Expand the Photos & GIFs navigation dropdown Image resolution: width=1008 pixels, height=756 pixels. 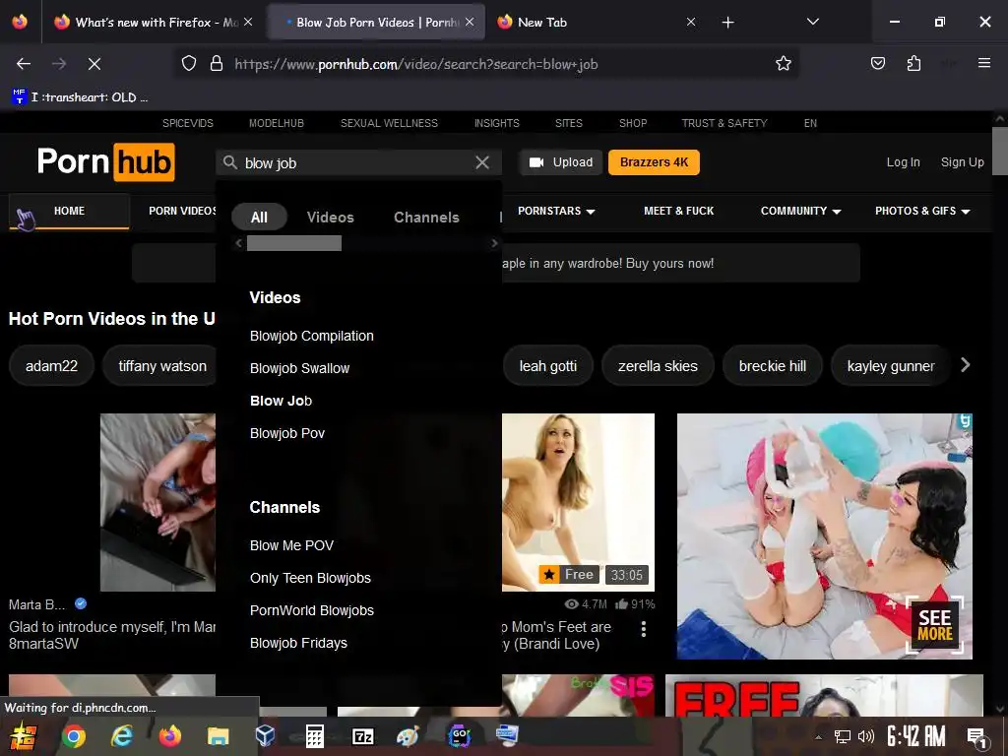click(x=922, y=211)
